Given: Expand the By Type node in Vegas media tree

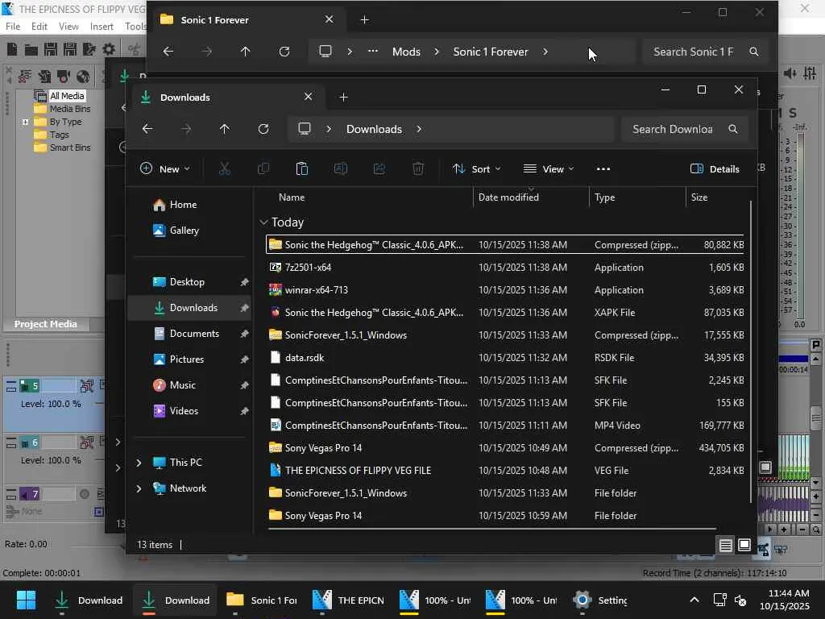Looking at the screenshot, I should [25, 122].
